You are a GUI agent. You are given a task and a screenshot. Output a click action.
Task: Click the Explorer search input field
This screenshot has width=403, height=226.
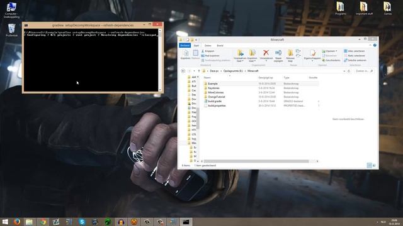pos(364,71)
